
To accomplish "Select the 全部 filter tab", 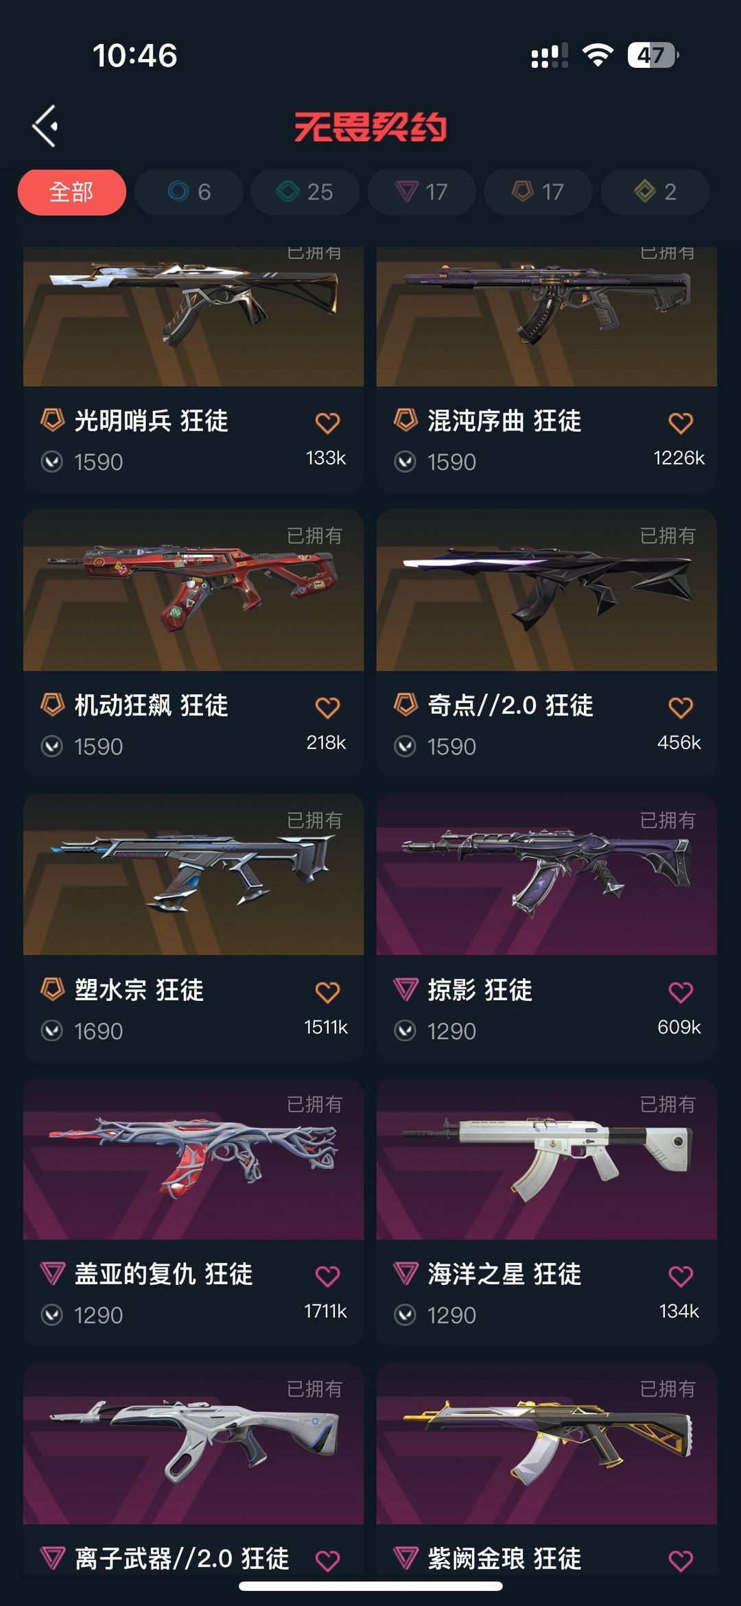I will click(x=71, y=192).
